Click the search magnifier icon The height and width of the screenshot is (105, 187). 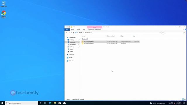pos(184,33)
